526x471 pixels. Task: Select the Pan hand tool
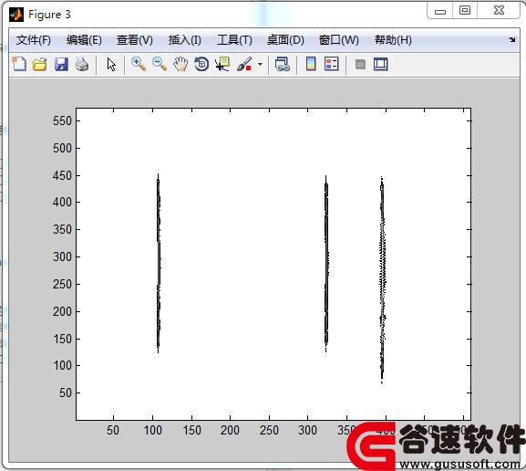(180, 64)
